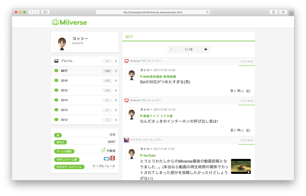The height and width of the screenshot is (196, 306).
Task: Open the 情報ライブ ミヤネ屋 tag
Action: (x=156, y=116)
